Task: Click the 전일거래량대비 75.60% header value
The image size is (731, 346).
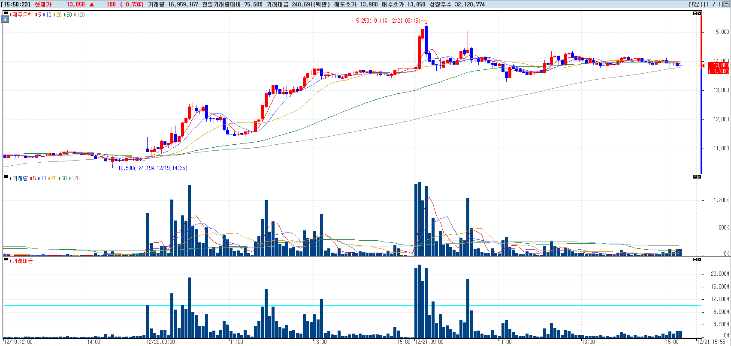Action: tap(232, 4)
